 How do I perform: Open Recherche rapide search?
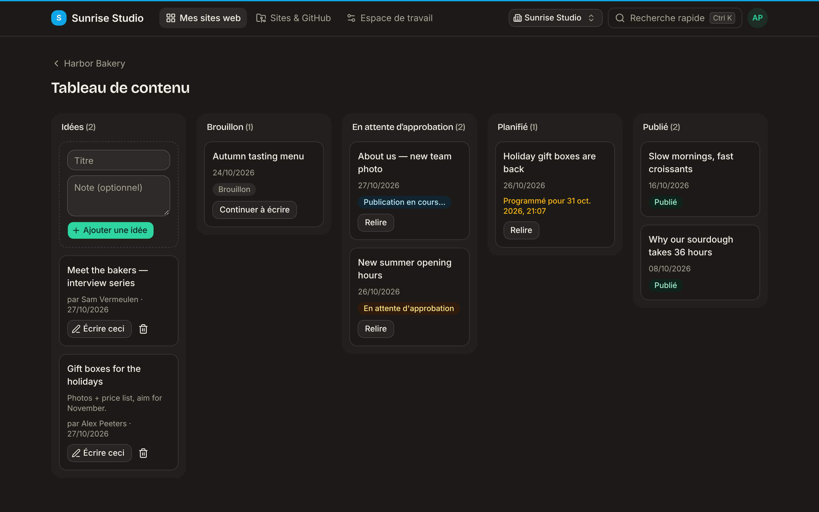[675, 18]
